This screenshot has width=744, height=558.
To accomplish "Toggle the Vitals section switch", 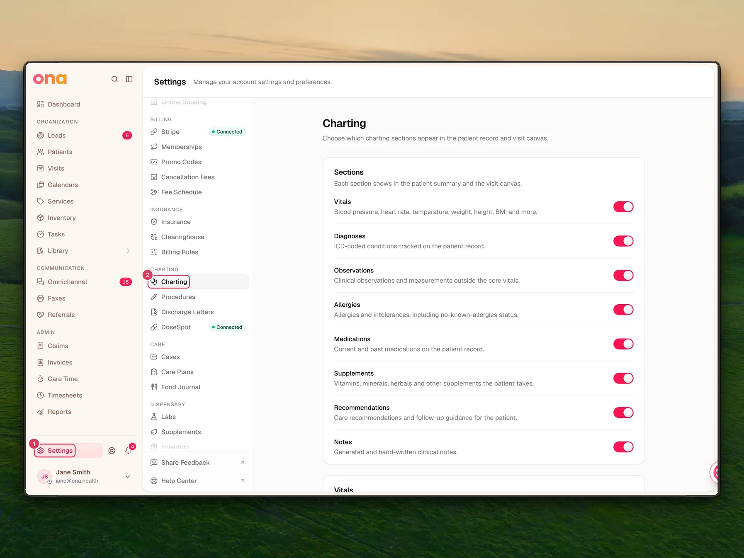I will [623, 207].
